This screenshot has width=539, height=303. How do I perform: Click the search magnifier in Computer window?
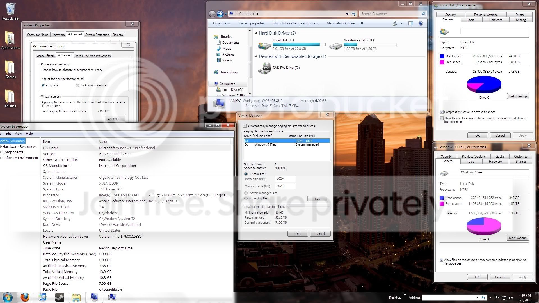tap(423, 14)
